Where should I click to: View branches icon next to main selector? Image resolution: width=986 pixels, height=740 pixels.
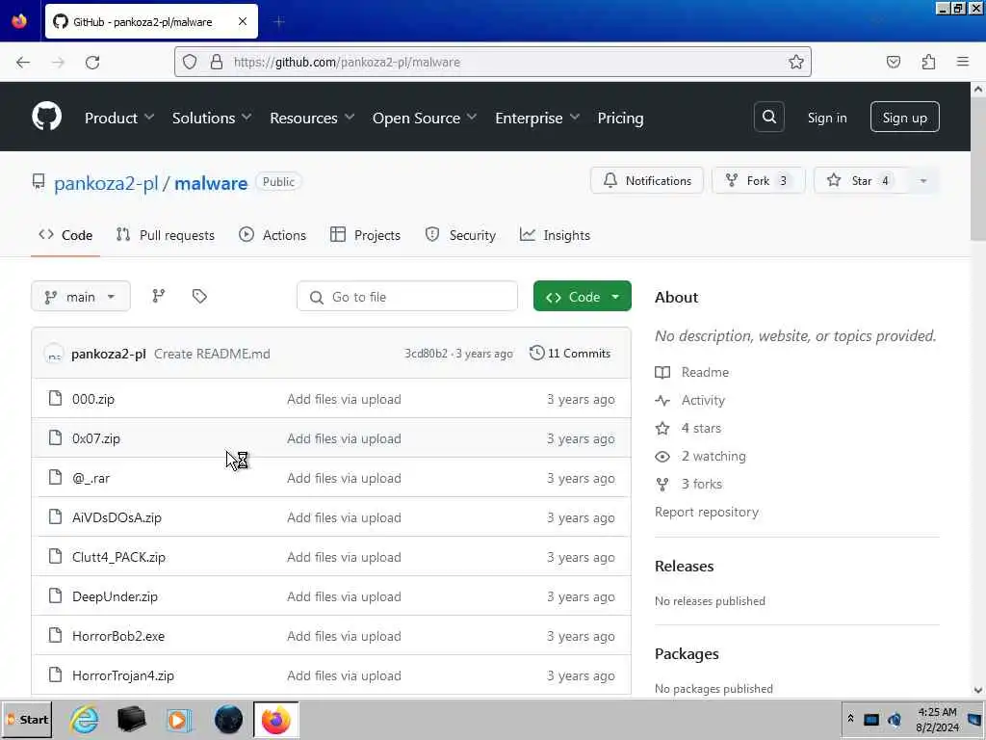tap(159, 297)
